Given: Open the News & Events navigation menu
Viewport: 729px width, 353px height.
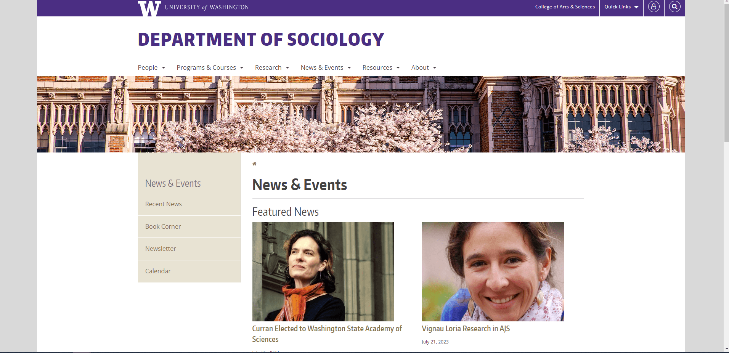Looking at the screenshot, I should coord(326,67).
